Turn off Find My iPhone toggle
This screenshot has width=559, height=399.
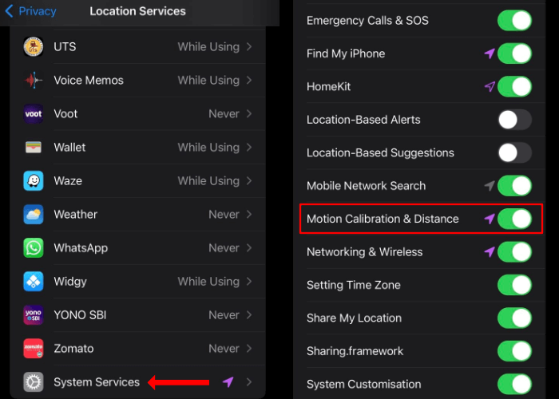pos(514,53)
